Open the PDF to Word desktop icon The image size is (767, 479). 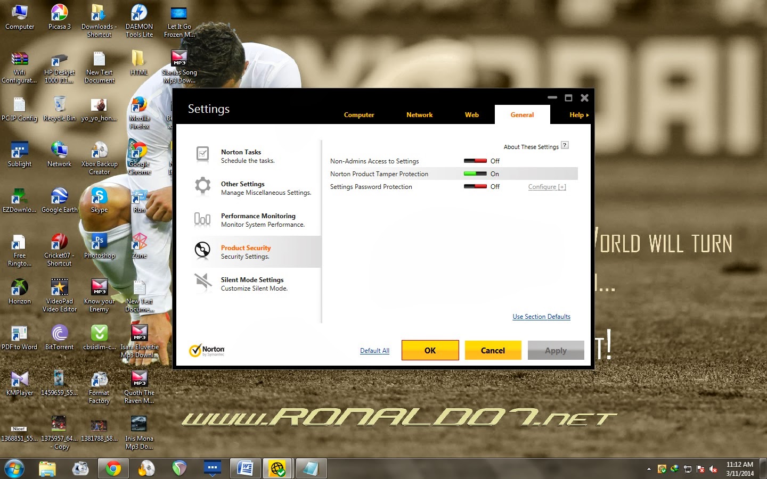(x=20, y=338)
